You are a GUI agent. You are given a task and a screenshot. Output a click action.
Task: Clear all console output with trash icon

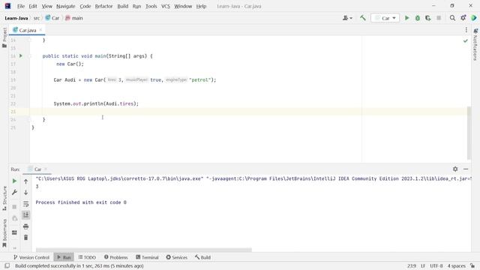25,238
